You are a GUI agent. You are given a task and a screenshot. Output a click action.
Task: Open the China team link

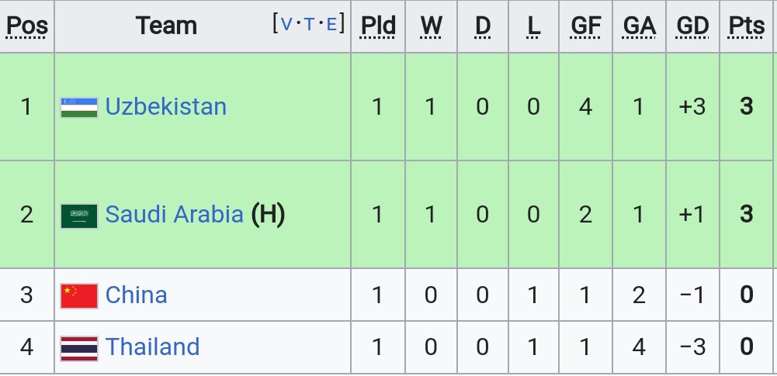coord(137,295)
